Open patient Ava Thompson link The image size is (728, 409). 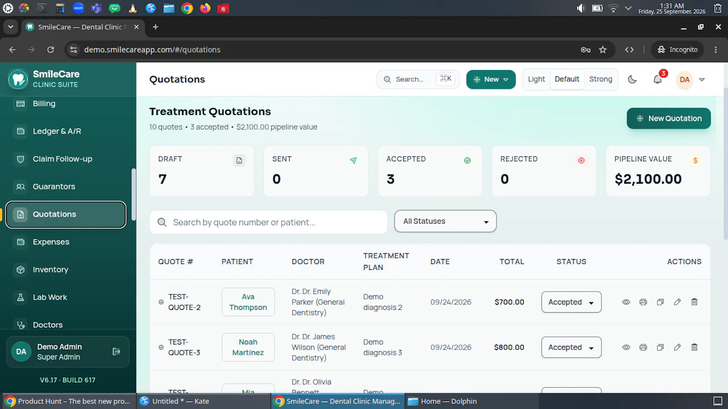[x=248, y=302]
